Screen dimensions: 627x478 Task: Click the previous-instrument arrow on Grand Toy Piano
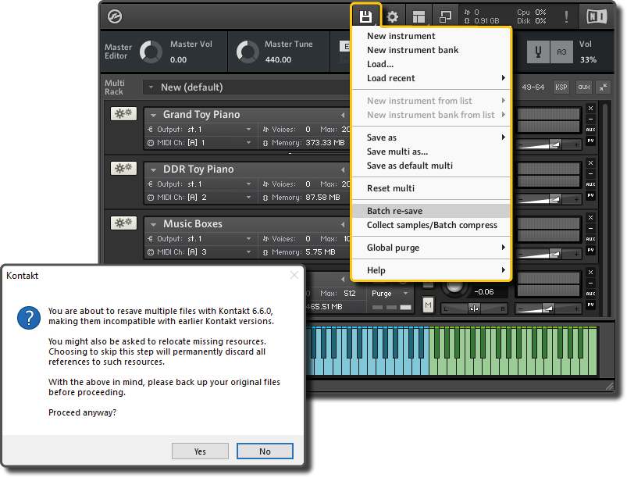(x=343, y=115)
